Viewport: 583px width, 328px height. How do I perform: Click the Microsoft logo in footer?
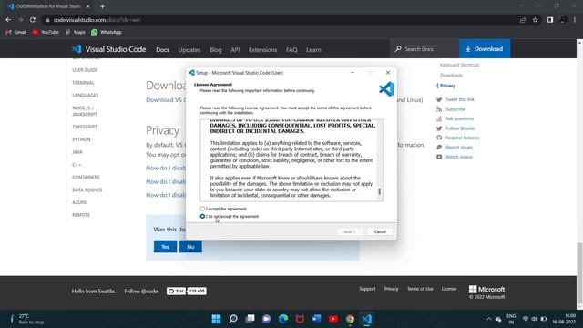(486, 289)
